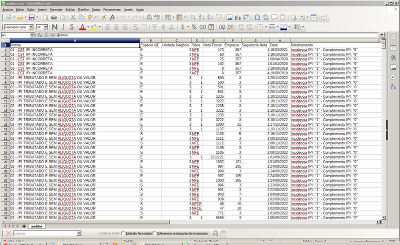
Task: Insert an image icon
Action: [229, 17]
